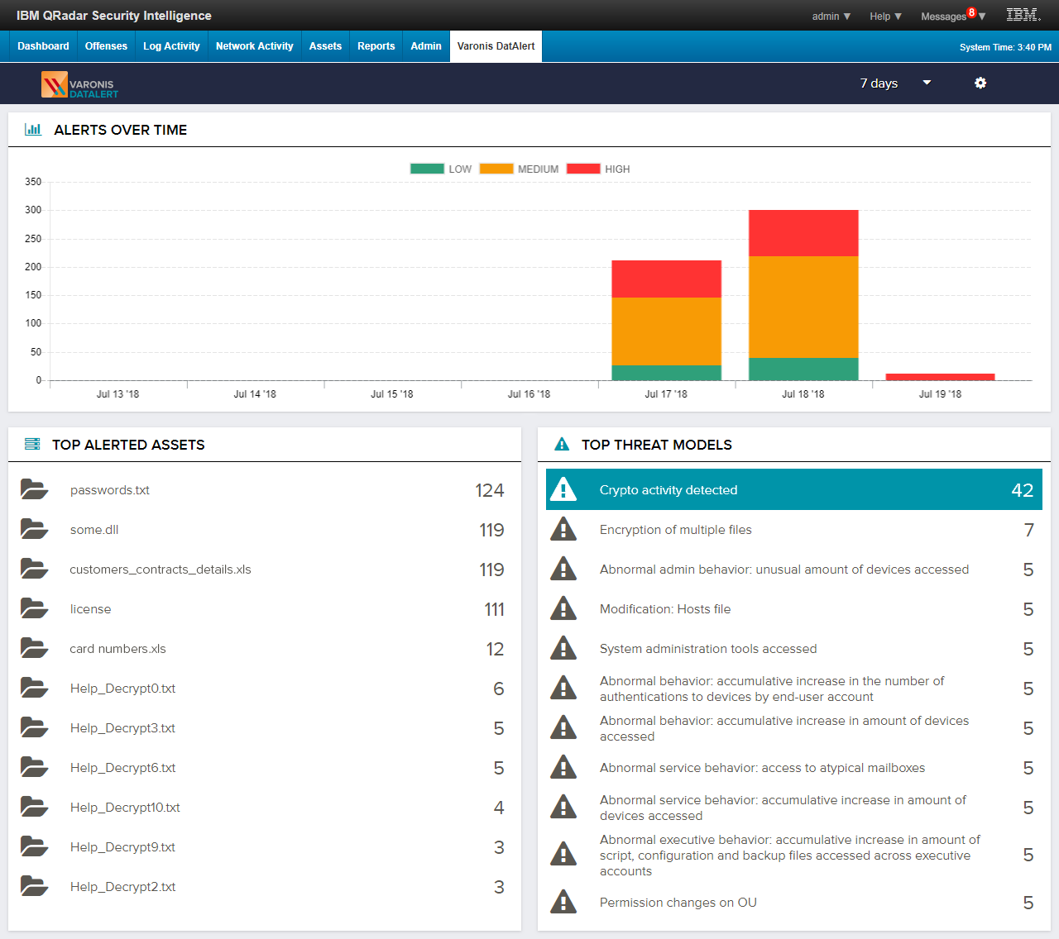Click the warning triangle beside Top Threat Models

[561, 444]
